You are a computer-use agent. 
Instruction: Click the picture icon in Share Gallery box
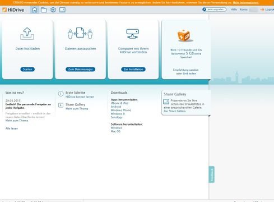pyautogui.click(x=166, y=102)
